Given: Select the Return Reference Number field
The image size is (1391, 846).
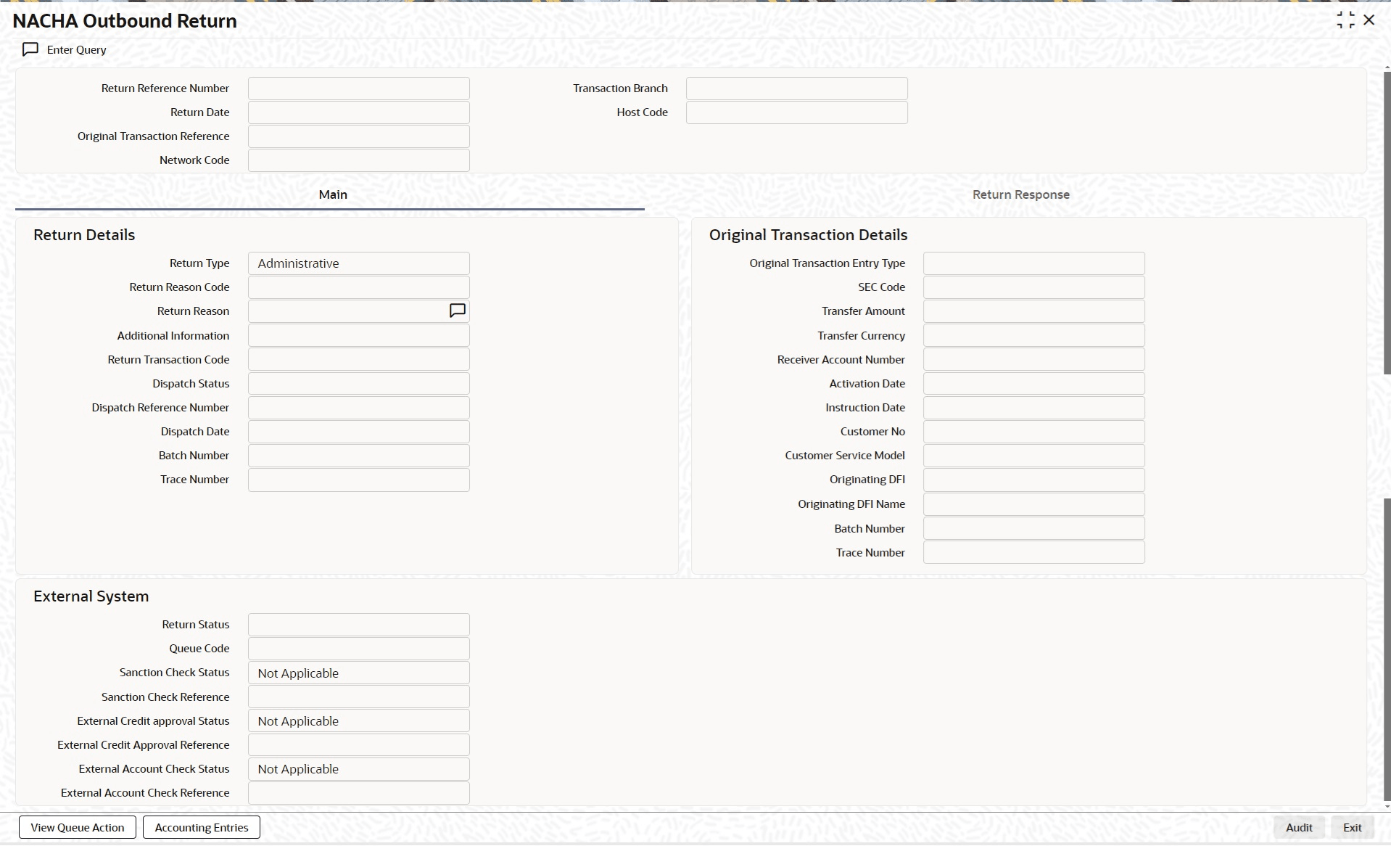Looking at the screenshot, I should coord(359,89).
